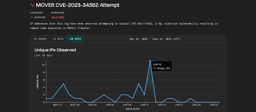Click the JUN 23 axis label
256x112 pixels.
(214, 105)
